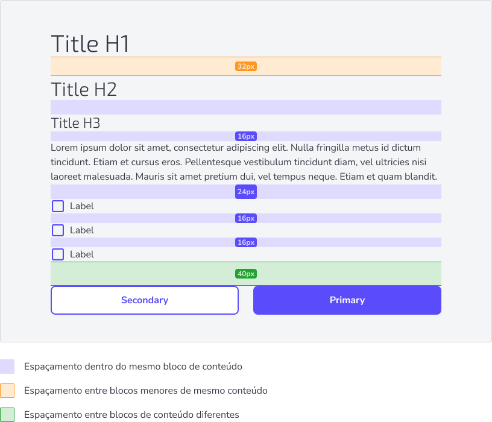Click the green legend color swatch

tap(7, 415)
